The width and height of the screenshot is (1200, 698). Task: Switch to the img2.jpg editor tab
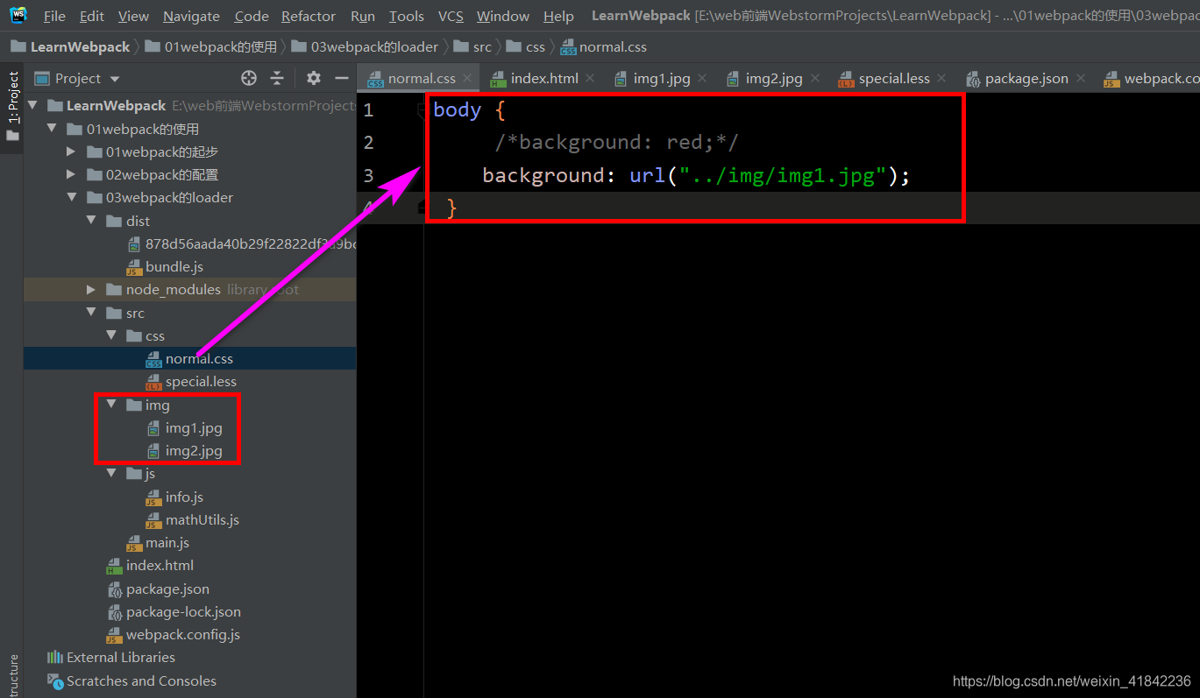(774, 78)
